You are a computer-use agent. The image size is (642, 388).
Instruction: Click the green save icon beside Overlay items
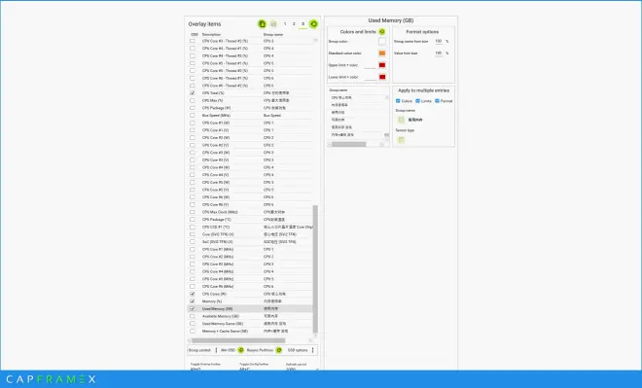click(x=262, y=24)
